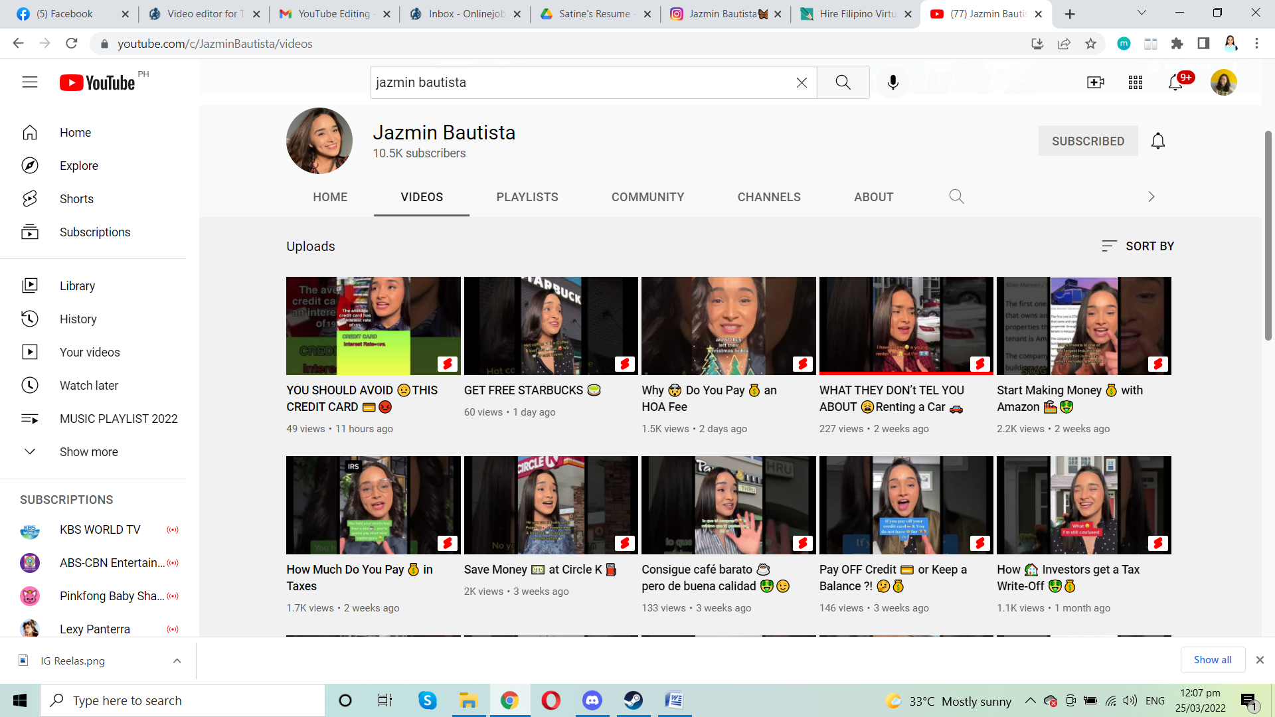Open the Start Making Money with Amazon thumbnail
Image resolution: width=1275 pixels, height=717 pixels.
(1084, 326)
